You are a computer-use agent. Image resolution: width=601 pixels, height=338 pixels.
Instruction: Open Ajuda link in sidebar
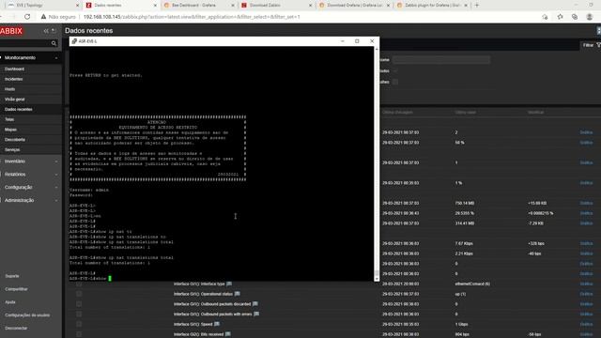click(x=10, y=302)
